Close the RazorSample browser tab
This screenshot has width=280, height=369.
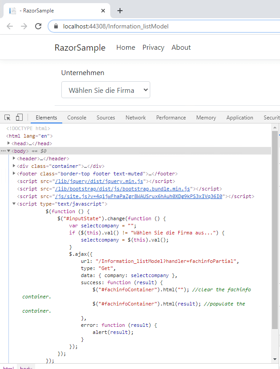coord(103,11)
